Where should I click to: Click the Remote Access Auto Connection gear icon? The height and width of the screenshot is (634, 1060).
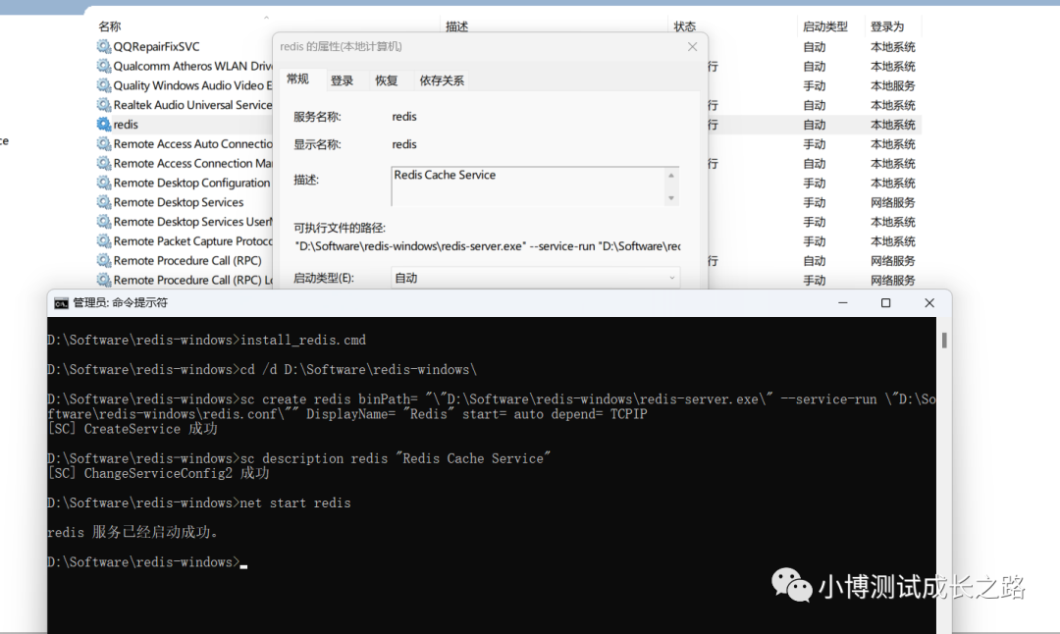103,144
